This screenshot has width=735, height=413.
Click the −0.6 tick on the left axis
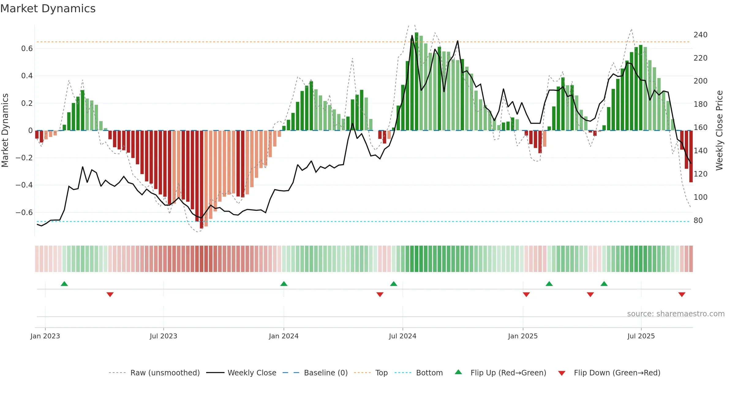[24, 213]
